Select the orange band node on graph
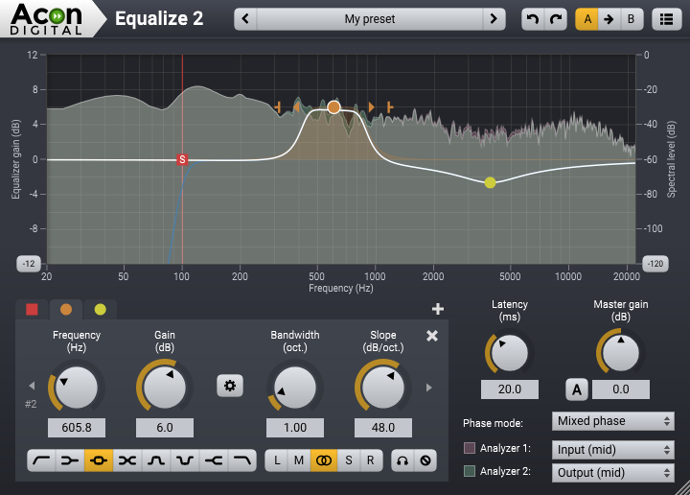The image size is (690, 495). 333,107
